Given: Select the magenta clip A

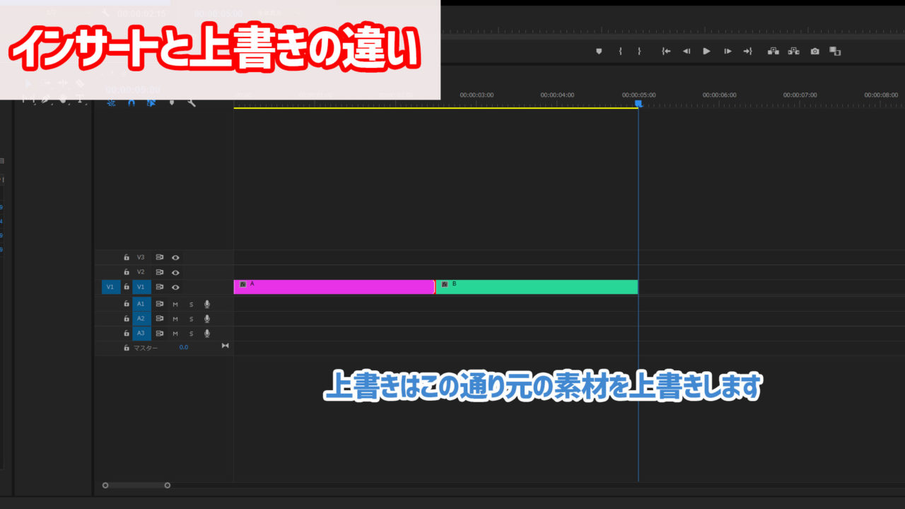Looking at the screenshot, I should (334, 287).
